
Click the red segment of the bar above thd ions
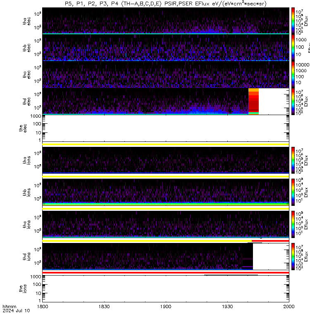point(270,241)
